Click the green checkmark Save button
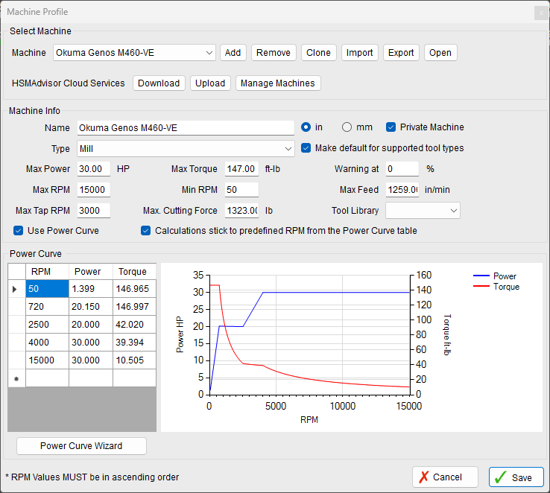The image size is (550, 493). tap(516, 477)
